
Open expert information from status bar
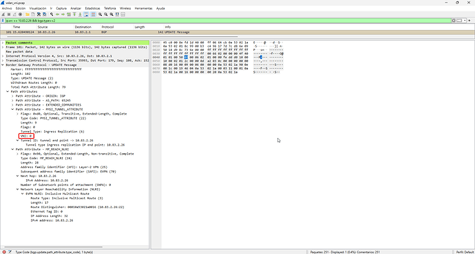pyautogui.click(x=4, y=252)
